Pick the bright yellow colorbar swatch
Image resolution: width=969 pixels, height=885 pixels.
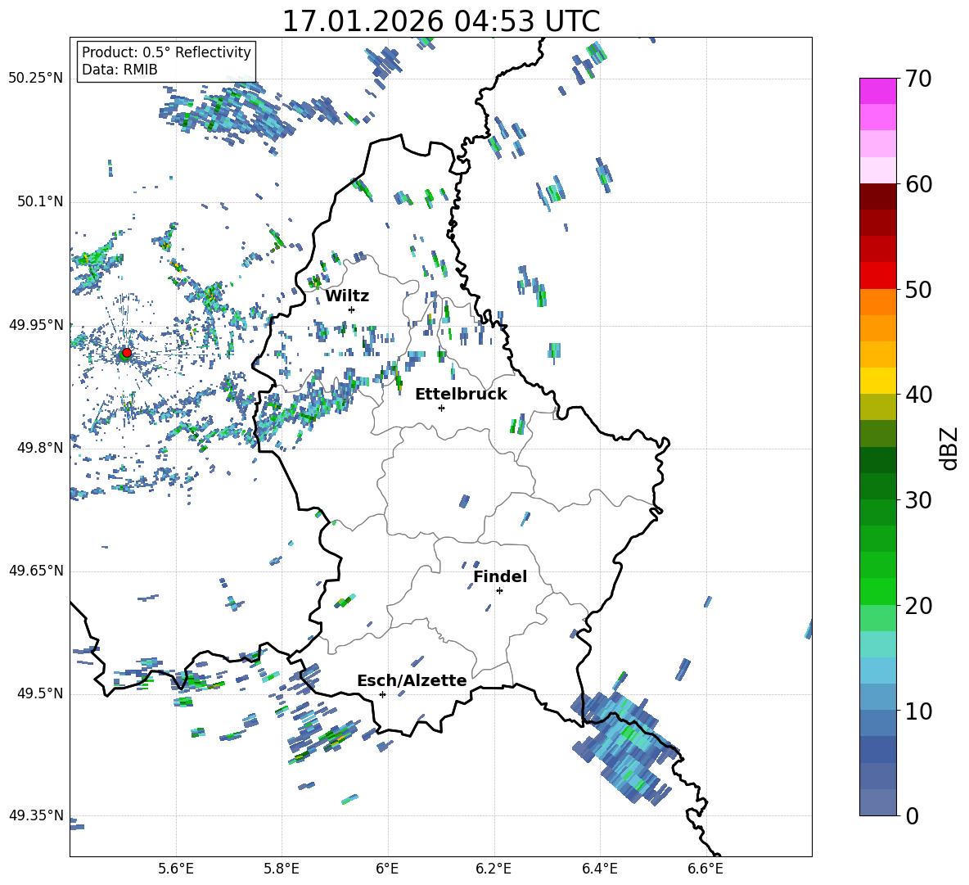point(877,381)
